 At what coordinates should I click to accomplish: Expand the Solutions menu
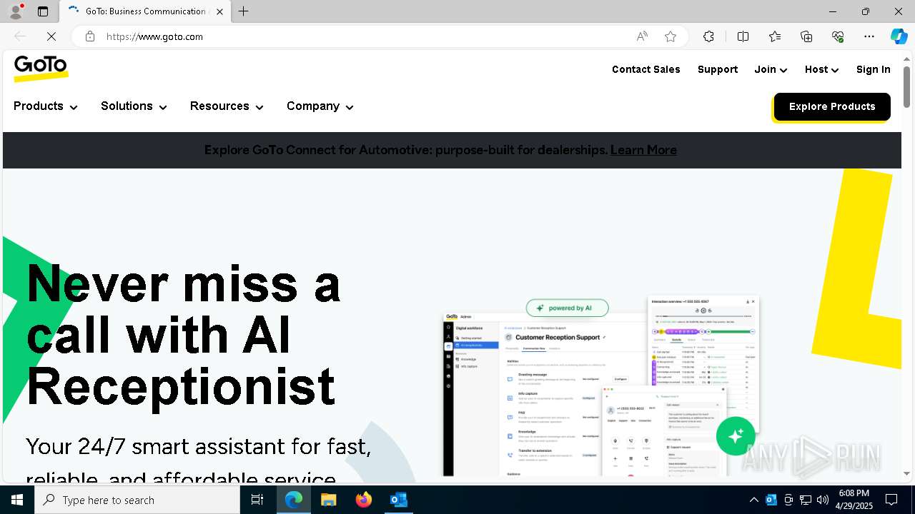(134, 106)
